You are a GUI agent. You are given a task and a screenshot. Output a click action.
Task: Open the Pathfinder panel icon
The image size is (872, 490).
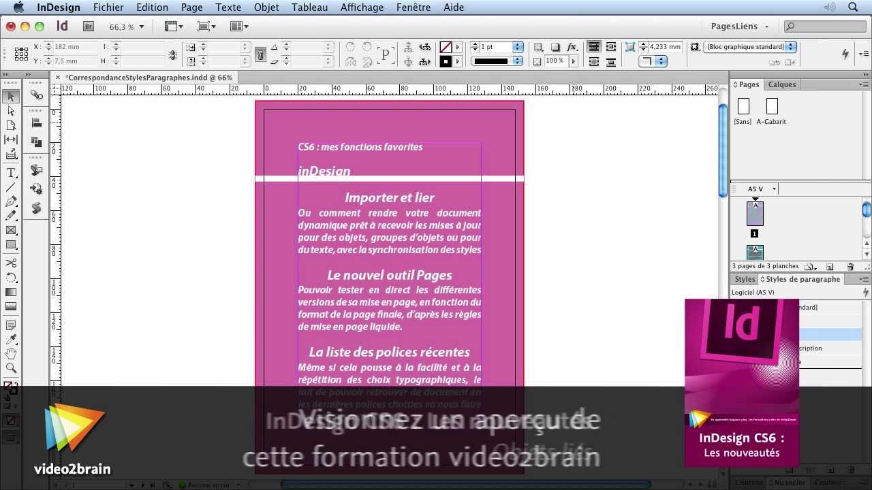pyautogui.click(x=37, y=142)
